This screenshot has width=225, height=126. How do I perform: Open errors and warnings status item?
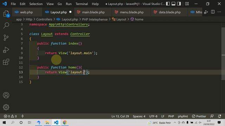point(10,116)
